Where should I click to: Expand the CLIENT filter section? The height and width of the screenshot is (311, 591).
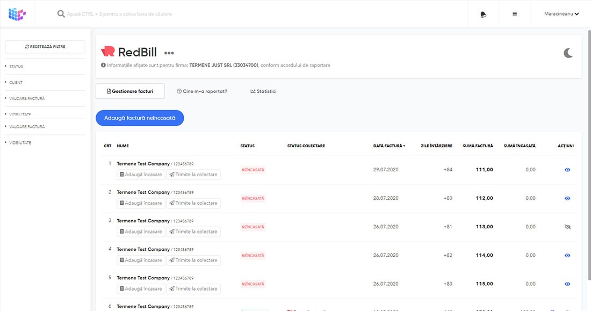pyautogui.click(x=16, y=83)
